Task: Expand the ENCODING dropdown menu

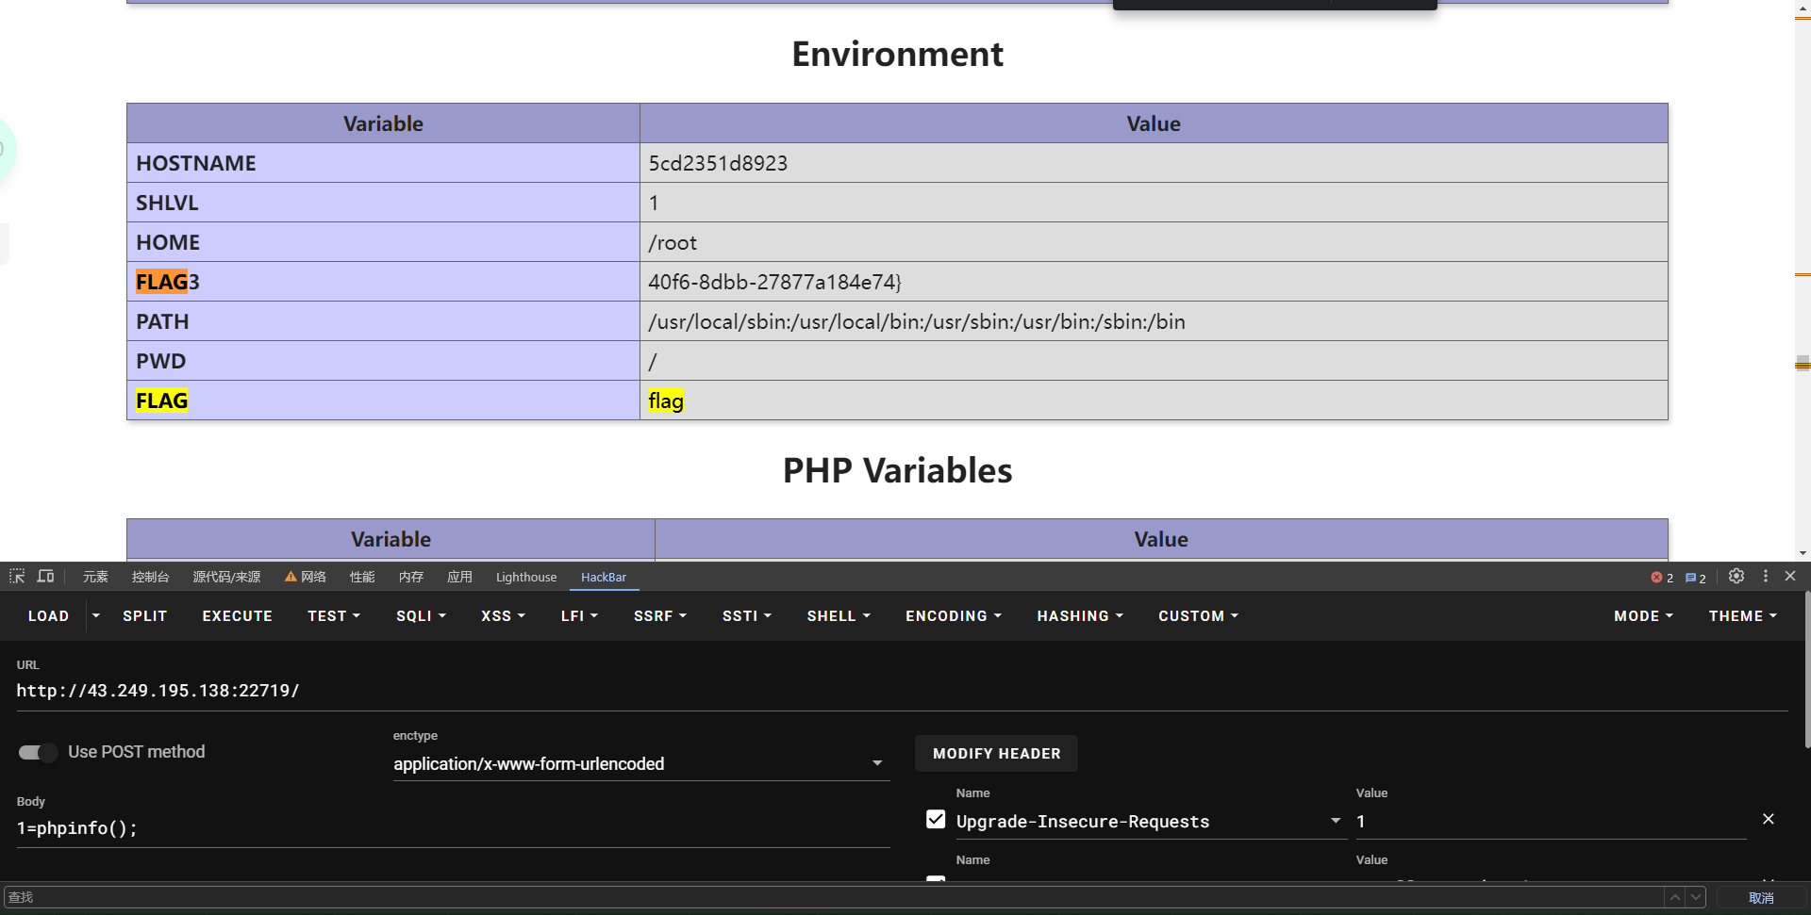Action: [x=954, y=615]
